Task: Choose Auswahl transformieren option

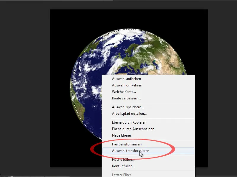Action: [148, 151]
